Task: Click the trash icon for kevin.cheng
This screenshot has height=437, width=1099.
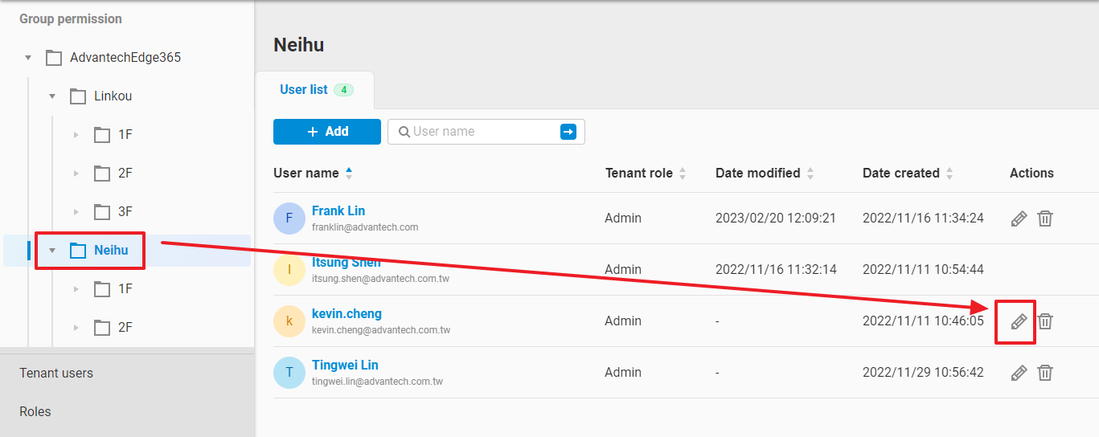Action: tap(1044, 321)
